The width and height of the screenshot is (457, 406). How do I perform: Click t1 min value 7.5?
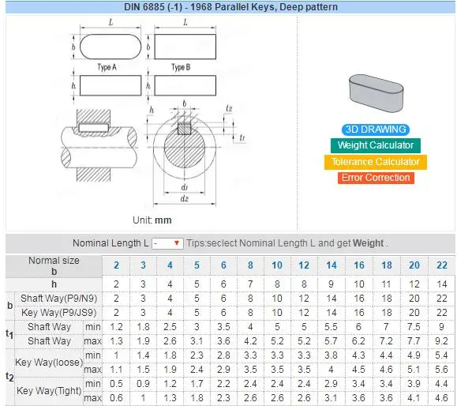pyautogui.click(x=414, y=327)
